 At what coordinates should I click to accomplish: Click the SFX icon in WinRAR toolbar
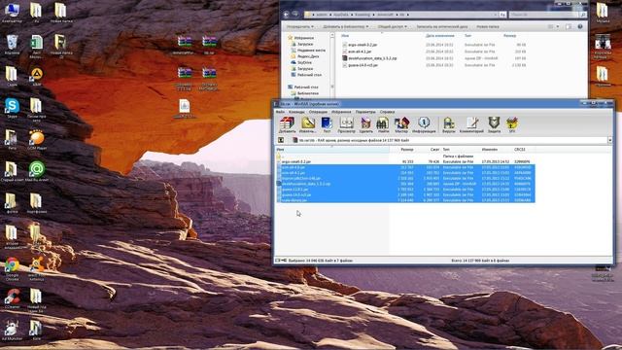(512, 125)
